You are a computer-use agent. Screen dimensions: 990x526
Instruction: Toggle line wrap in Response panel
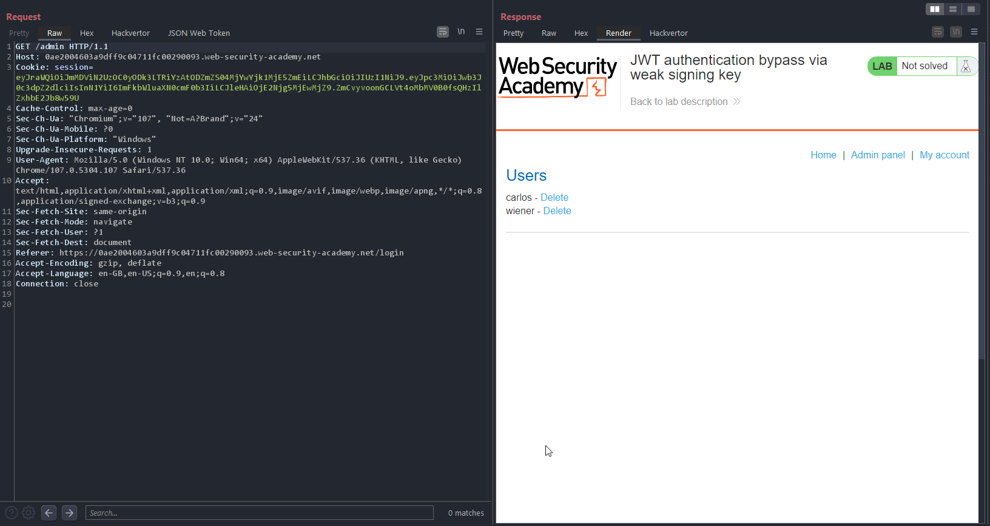click(x=938, y=32)
